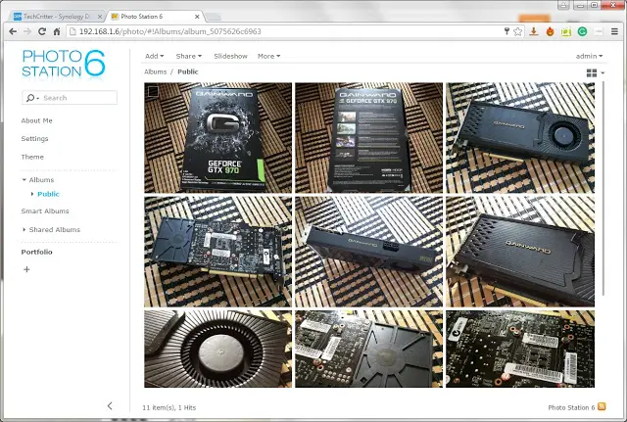
Task: Open the Gainward box back photo
Action: [368, 138]
